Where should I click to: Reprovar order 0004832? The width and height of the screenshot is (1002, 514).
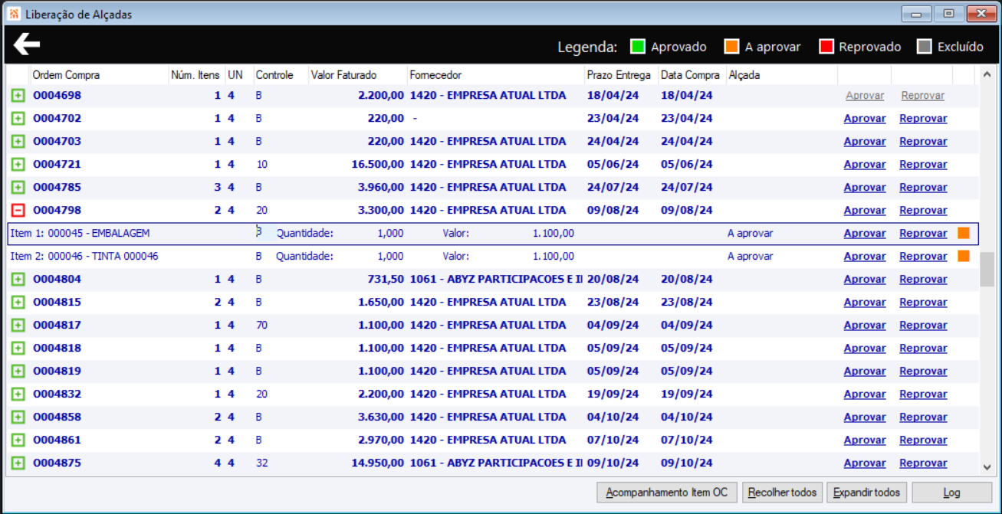[923, 395]
